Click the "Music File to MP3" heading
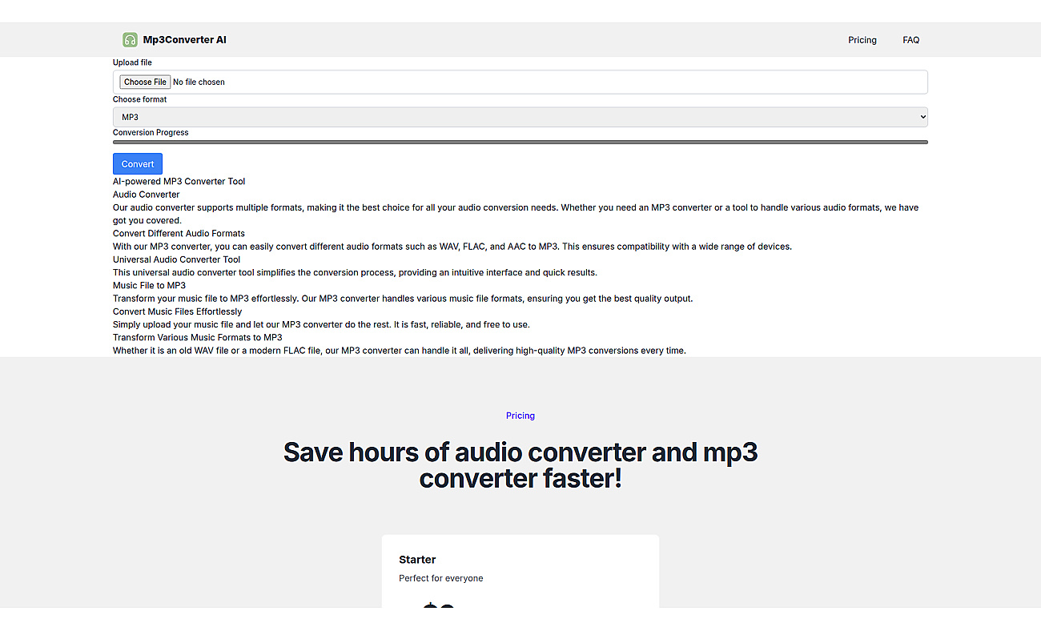This screenshot has height=631, width=1041. tap(149, 286)
